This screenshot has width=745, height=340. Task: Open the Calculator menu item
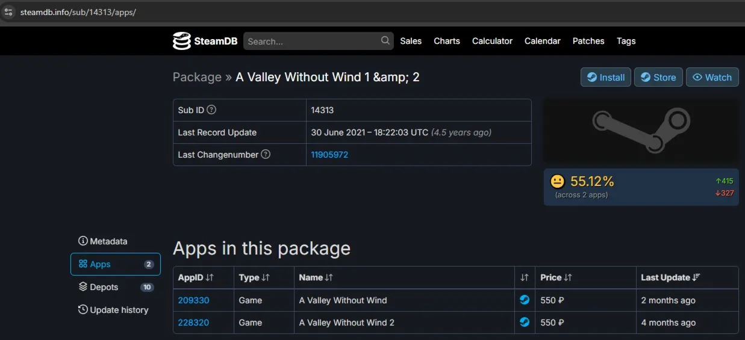coord(492,41)
